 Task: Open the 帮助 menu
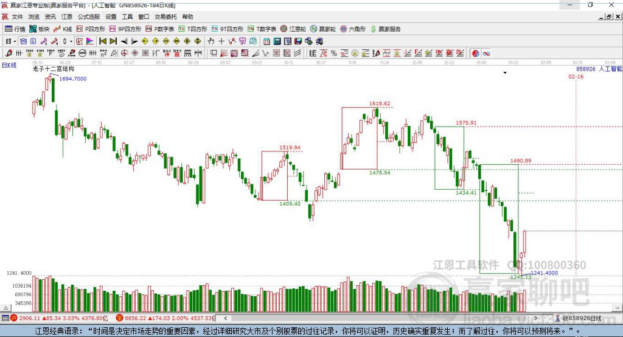click(187, 16)
